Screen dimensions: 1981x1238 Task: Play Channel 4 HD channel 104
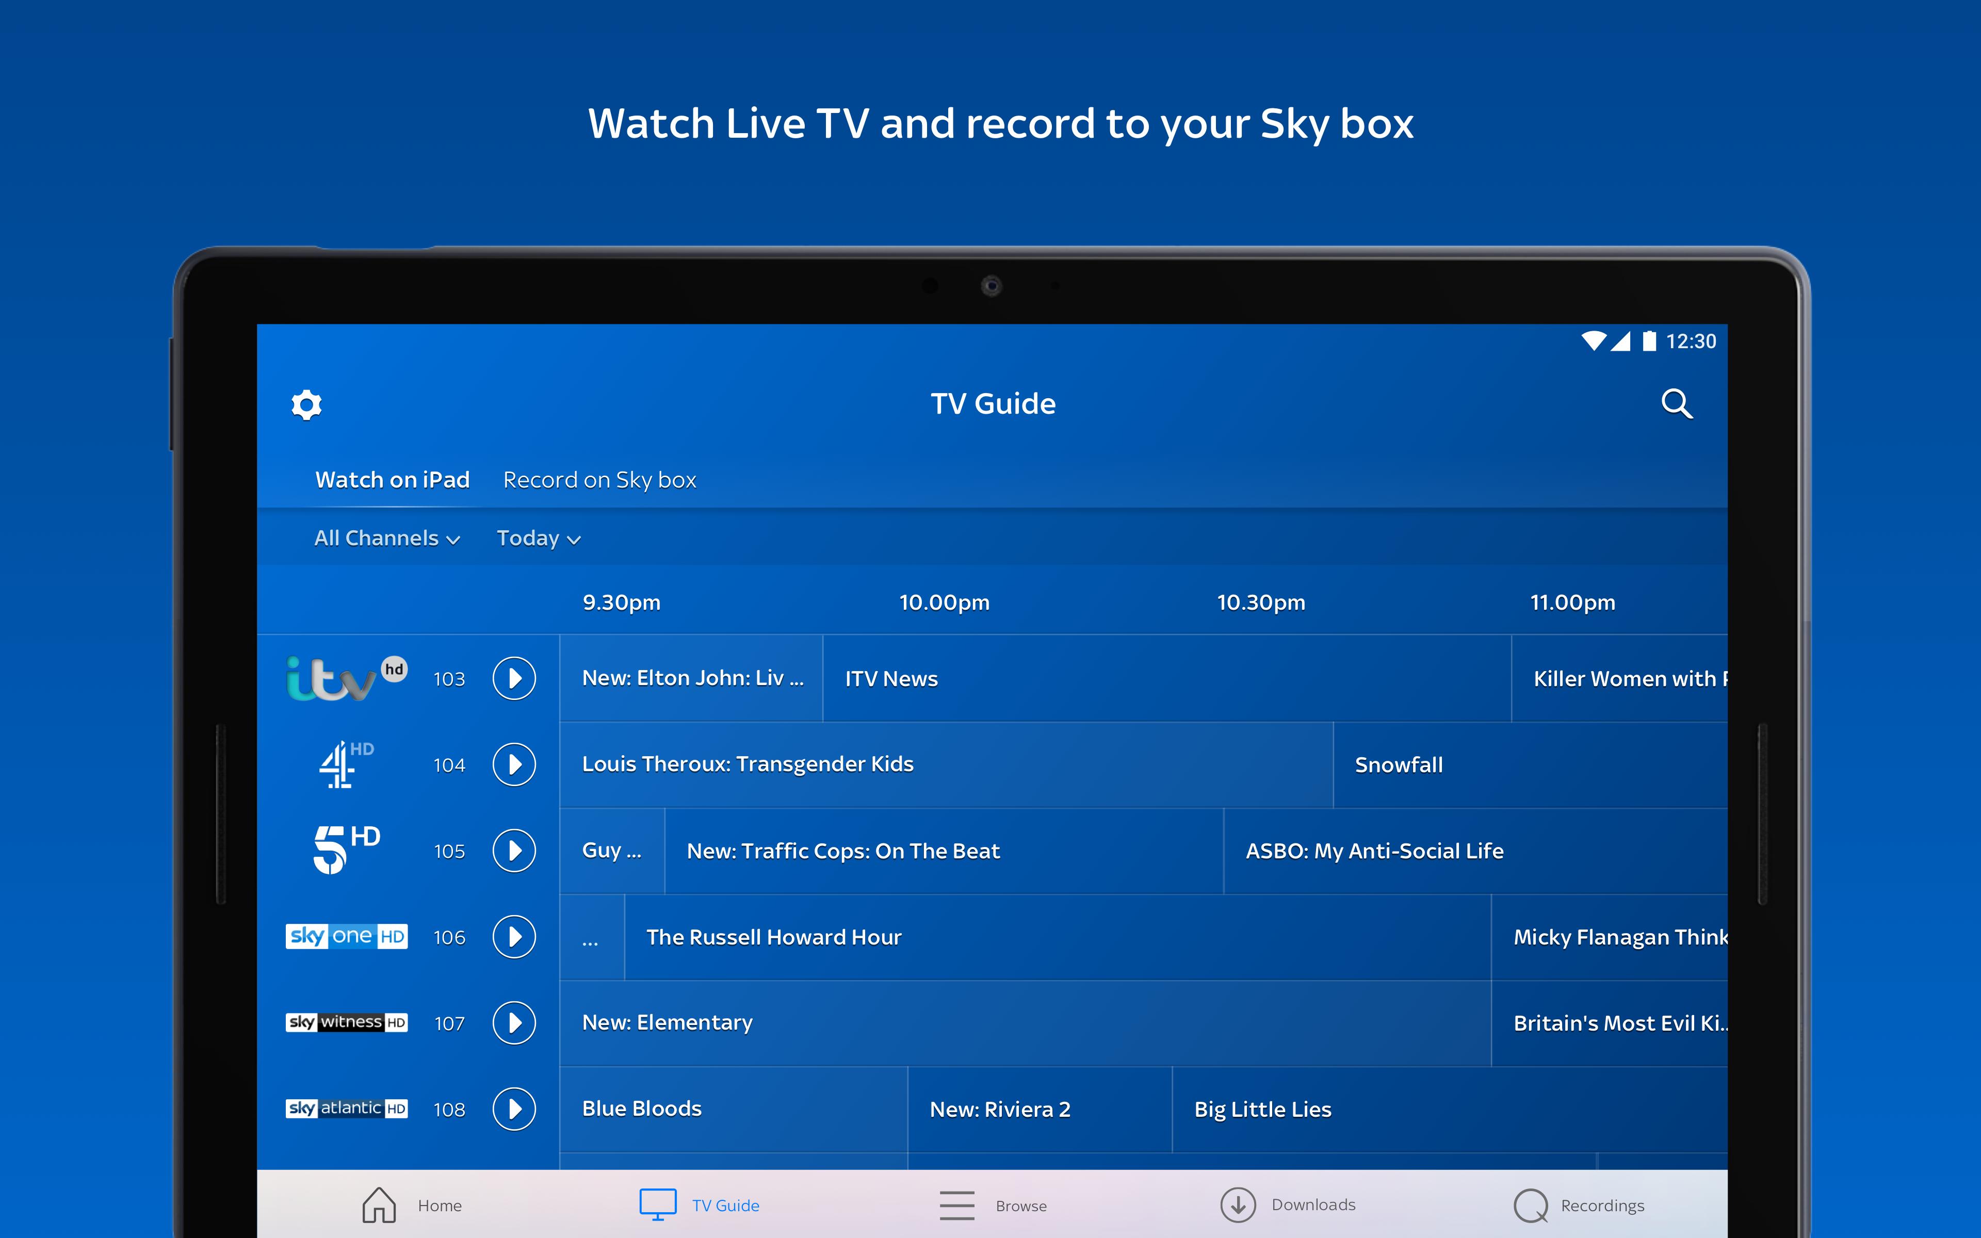(x=514, y=765)
